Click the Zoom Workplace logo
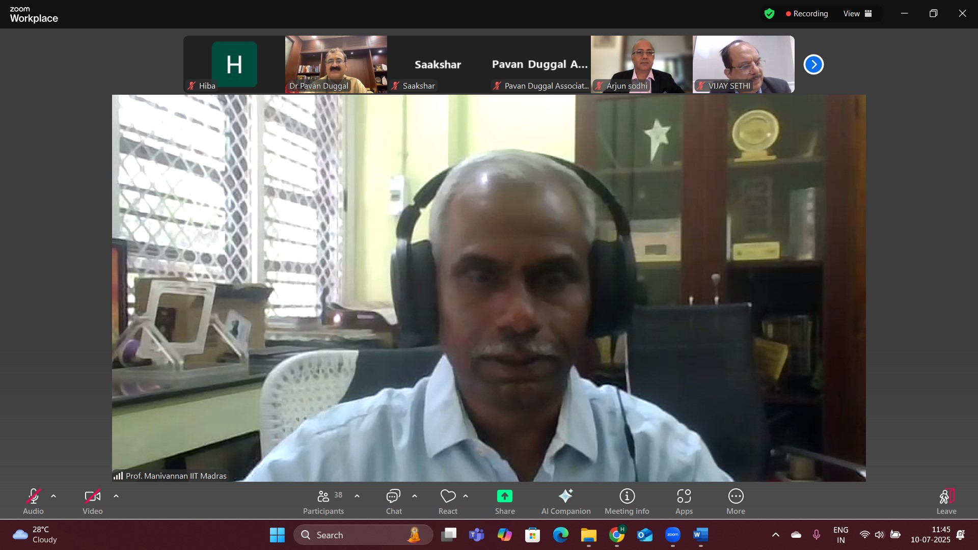 [x=34, y=15]
